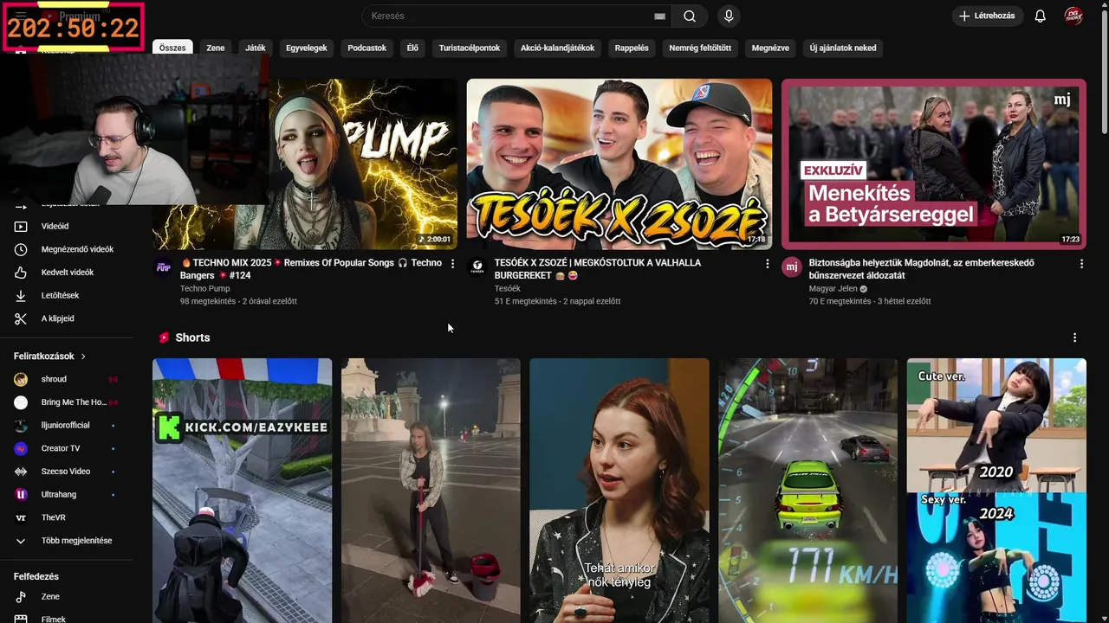Open the Shorts shelf options menu
This screenshot has width=1109, height=623.
pyautogui.click(x=1074, y=337)
